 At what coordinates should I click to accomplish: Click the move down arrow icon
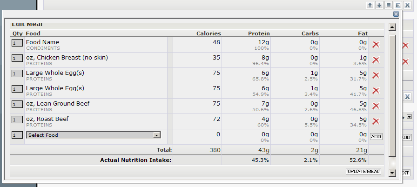pyautogui.click(x=379, y=5)
